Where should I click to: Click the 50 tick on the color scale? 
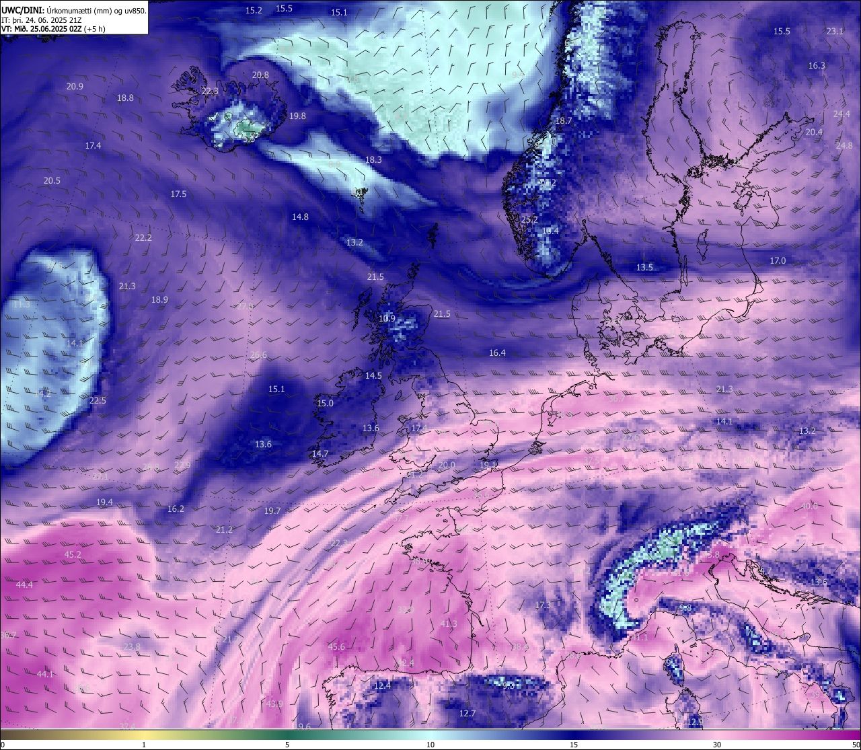(856, 745)
